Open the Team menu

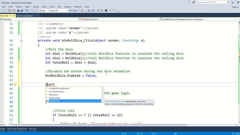point(44,7)
